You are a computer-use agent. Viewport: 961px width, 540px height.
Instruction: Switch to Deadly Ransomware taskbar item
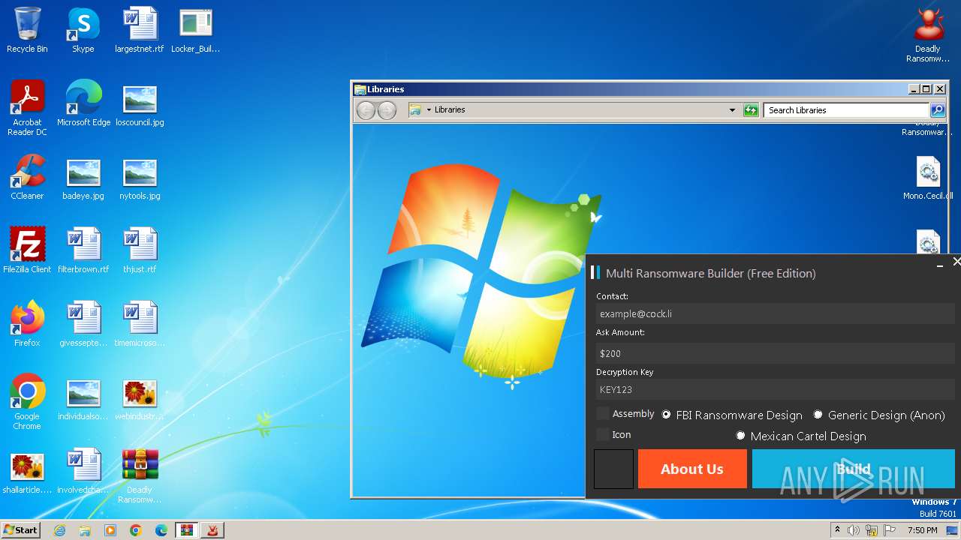click(213, 530)
